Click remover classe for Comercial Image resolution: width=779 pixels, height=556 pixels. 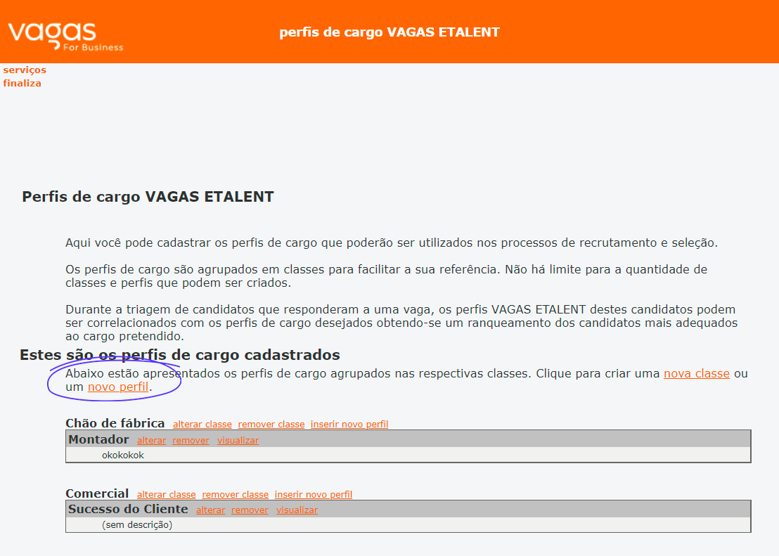tap(235, 495)
